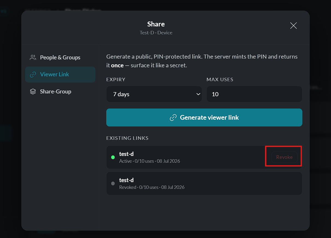This screenshot has width=331, height=238.
Task: Click the chain link icon beside Viewer Link
Action: tap(33, 74)
